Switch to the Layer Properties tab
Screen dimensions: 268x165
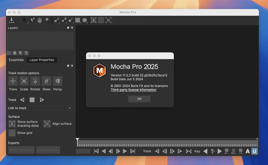42,60
